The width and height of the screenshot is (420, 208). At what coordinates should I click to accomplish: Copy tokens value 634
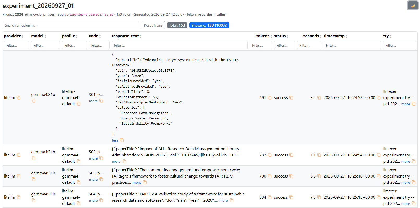(270, 197)
